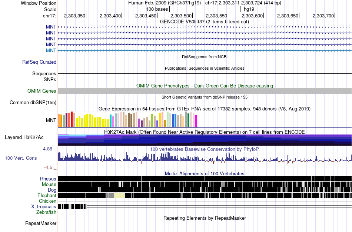Open Multiz Alignments of 100 Vertebrates title
Screen dimensions: 352x232
[205, 173]
